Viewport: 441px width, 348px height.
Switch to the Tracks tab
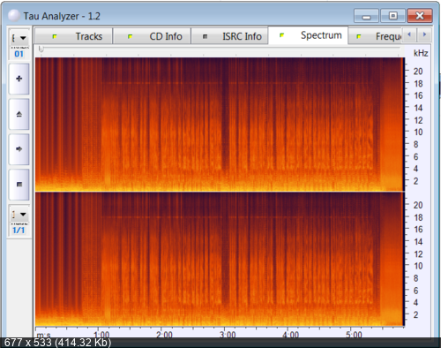click(x=74, y=36)
